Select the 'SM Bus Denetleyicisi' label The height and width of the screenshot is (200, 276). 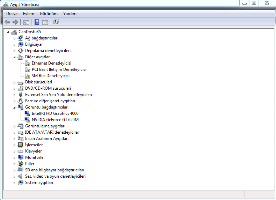point(51,76)
